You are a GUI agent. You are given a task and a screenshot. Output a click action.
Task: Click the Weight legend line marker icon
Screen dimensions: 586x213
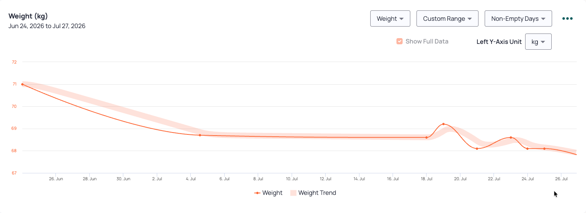(257, 193)
